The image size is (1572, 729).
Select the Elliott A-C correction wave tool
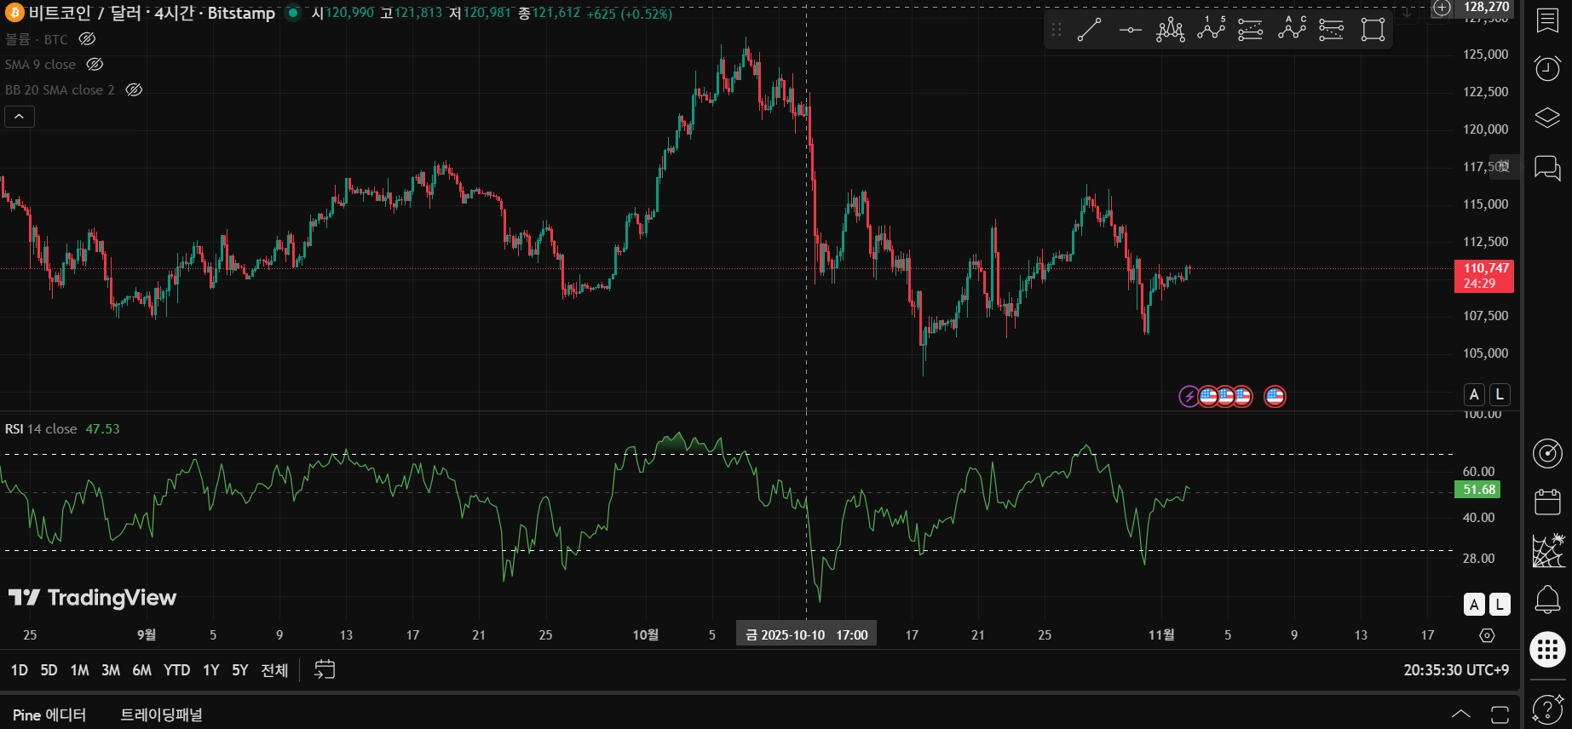[1292, 30]
